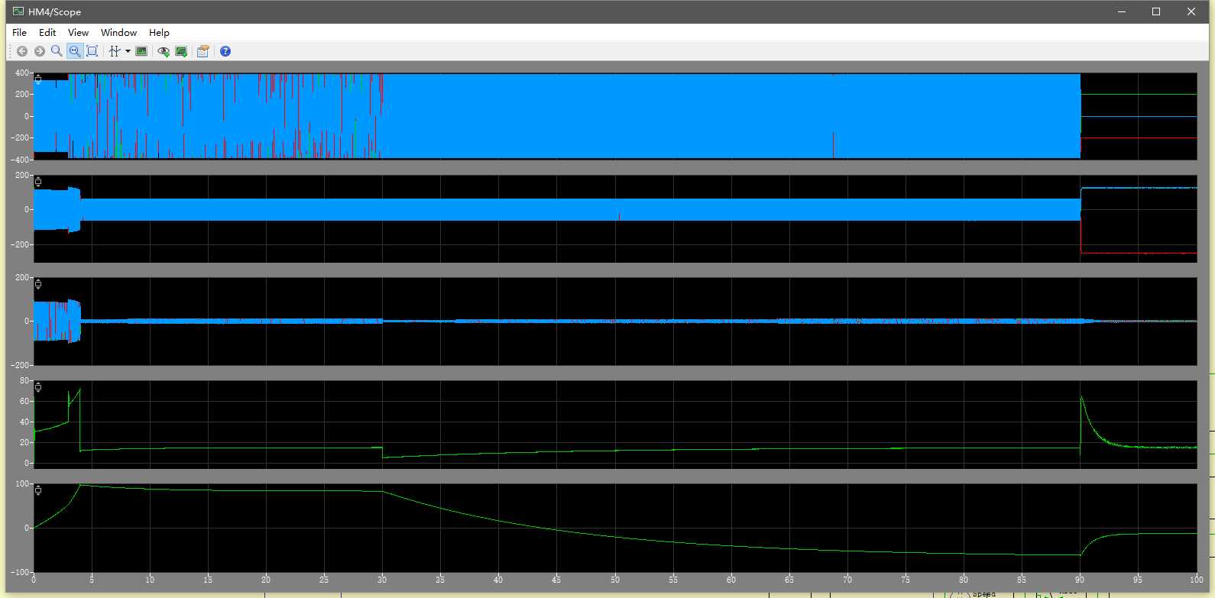Screen dimensions: 1215x598
Task: Toggle the Zoom X-axis tool
Action: pyautogui.click(x=74, y=51)
